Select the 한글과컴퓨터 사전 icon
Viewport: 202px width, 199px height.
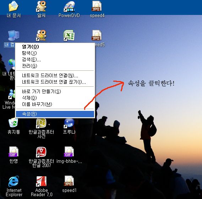41,123
